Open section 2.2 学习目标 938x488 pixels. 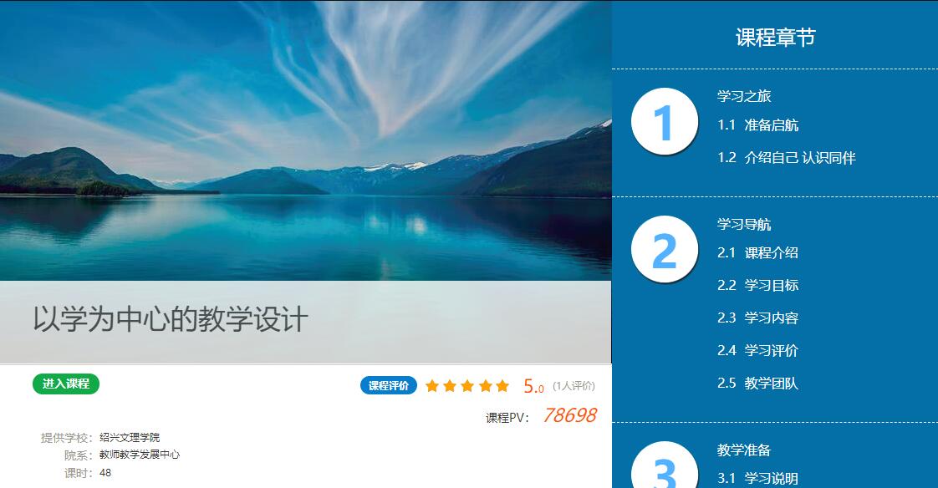click(x=758, y=285)
